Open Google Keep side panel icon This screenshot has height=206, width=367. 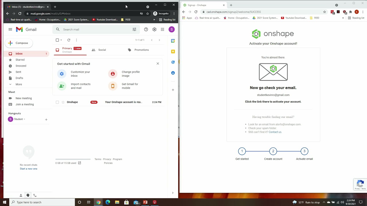173,51
